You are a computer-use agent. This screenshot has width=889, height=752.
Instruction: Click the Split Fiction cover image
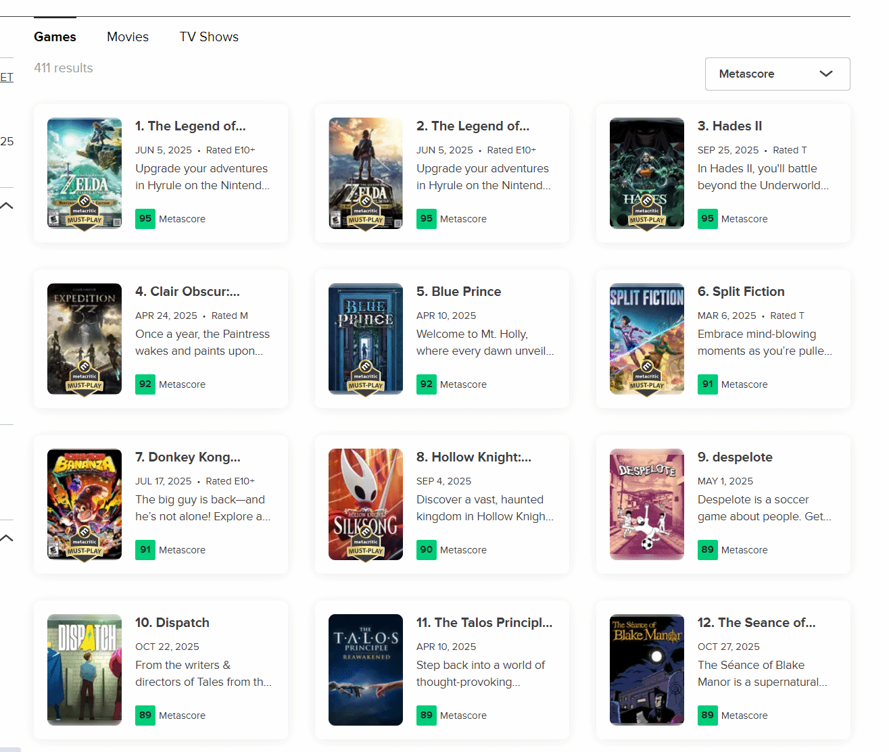[x=646, y=339]
